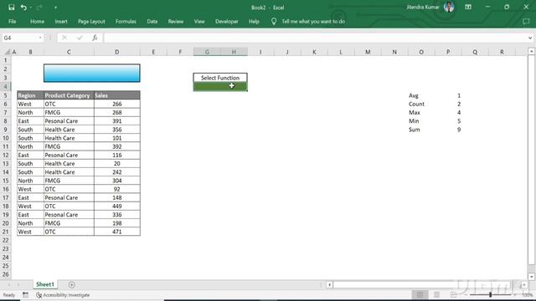Screen dimensions: 536x301
Task: Open the Undo history dropdown arrow
Action: coord(30,8)
